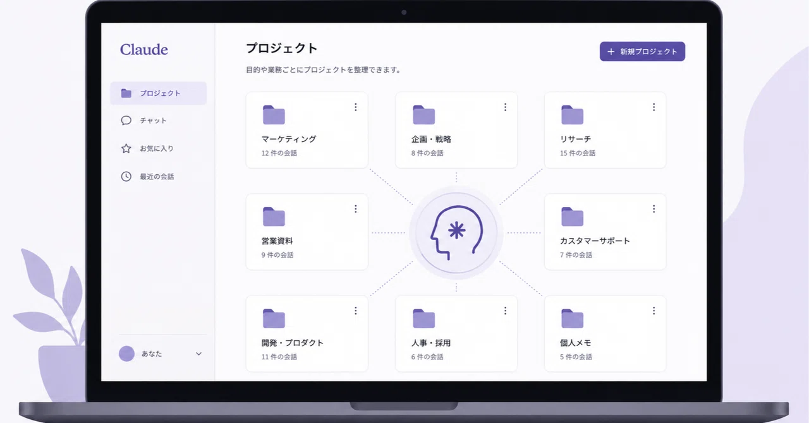This screenshot has width=809, height=423.
Task: Open the カスタマーサポート project title
Action: point(595,241)
